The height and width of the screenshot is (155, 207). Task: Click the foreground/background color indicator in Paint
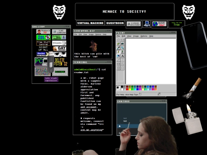click(118, 88)
